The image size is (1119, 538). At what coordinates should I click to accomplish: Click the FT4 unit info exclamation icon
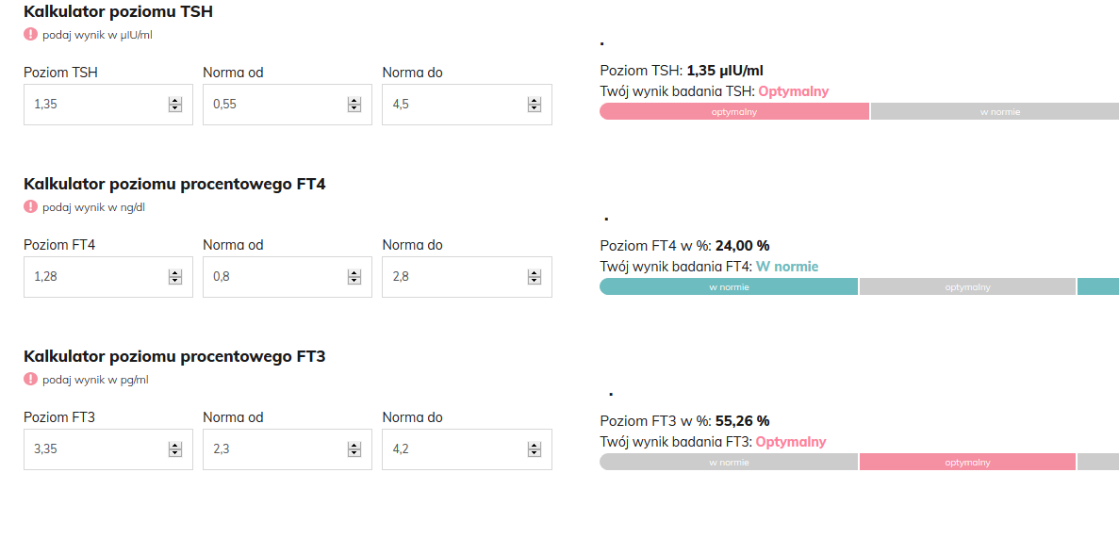coord(31,206)
